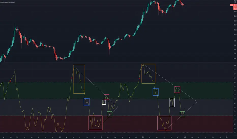Select the white rectangle drawing near late 2021
The image size is (237, 139).
pos(172,102)
